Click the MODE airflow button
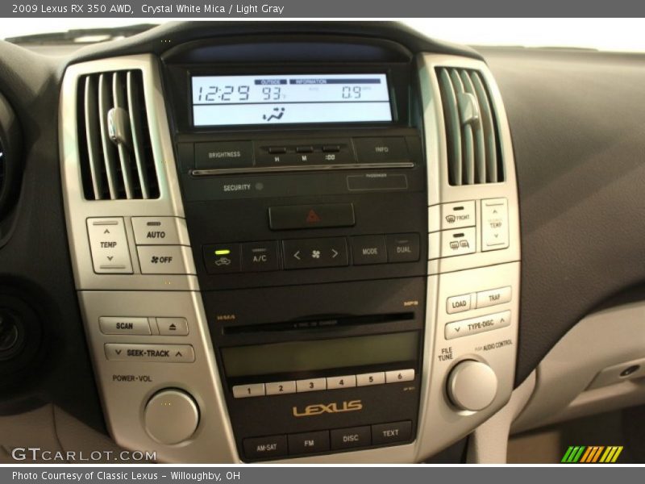 (x=369, y=251)
